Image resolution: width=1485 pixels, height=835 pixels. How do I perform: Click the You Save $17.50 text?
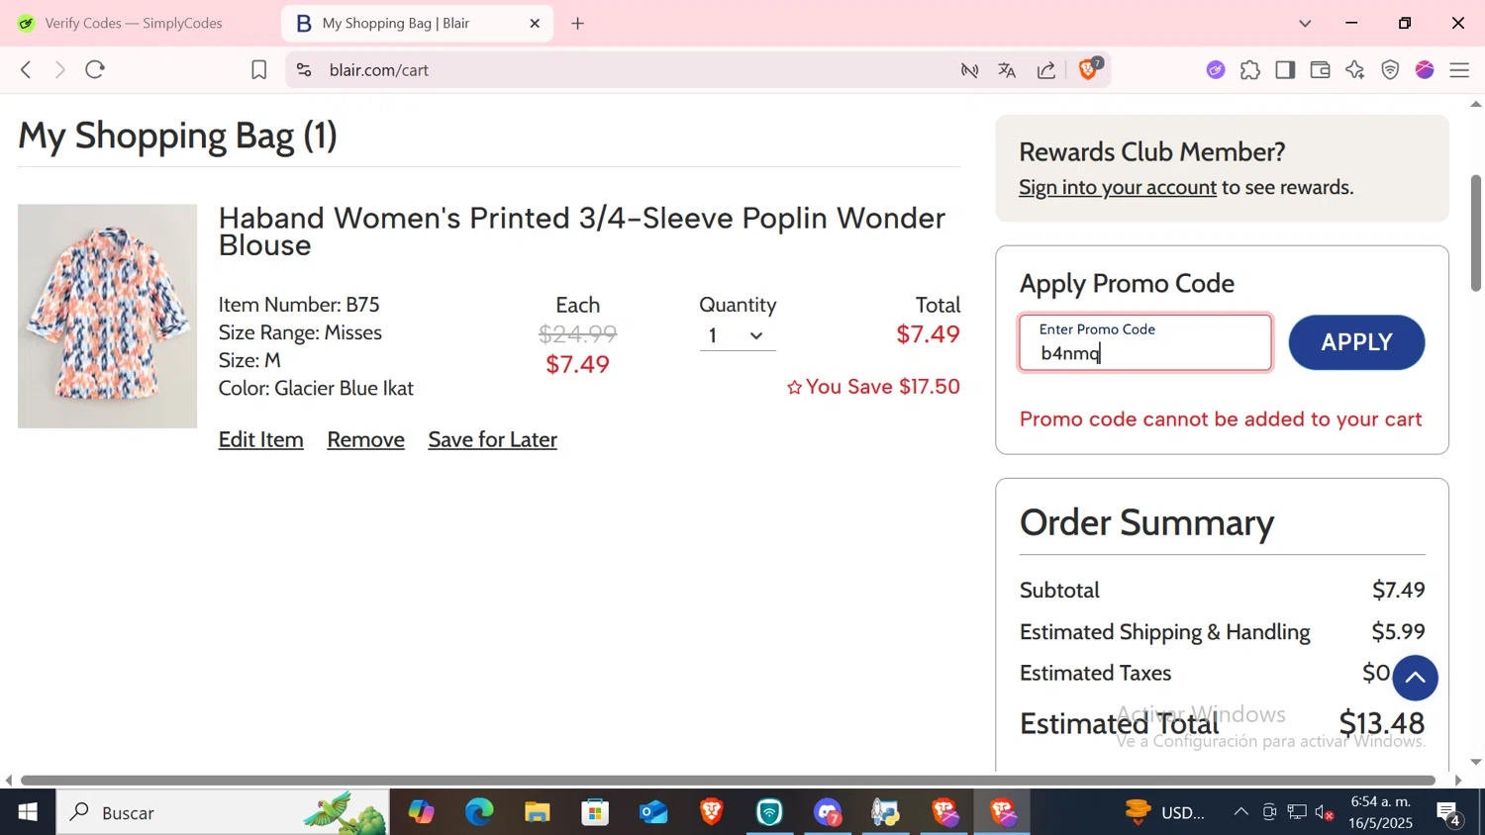[882, 387]
